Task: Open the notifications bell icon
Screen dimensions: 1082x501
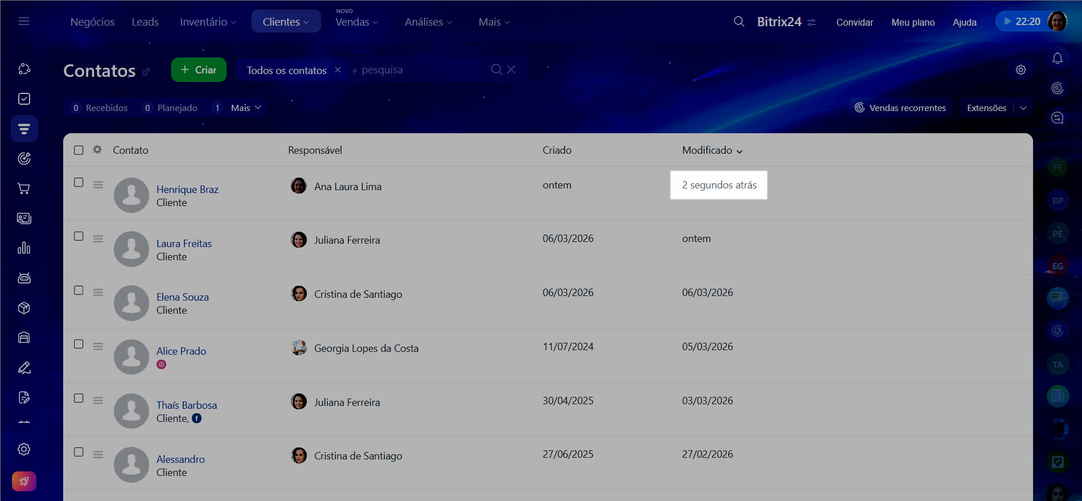Action: click(x=1057, y=58)
